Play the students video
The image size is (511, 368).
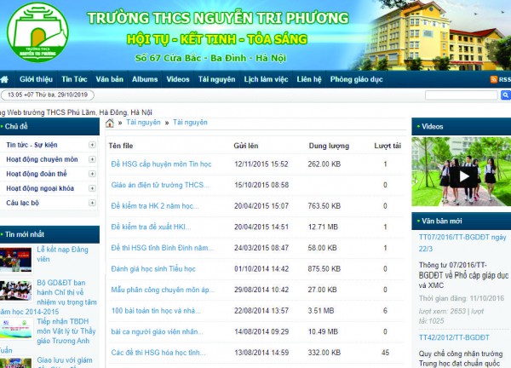point(463,176)
